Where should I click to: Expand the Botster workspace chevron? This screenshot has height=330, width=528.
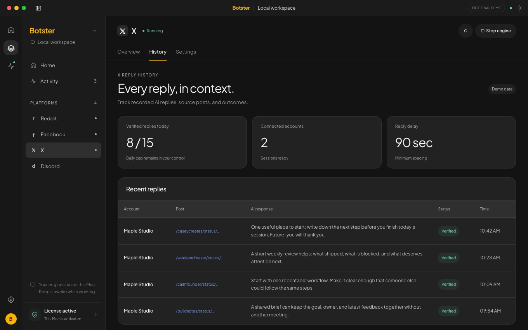click(x=94, y=31)
